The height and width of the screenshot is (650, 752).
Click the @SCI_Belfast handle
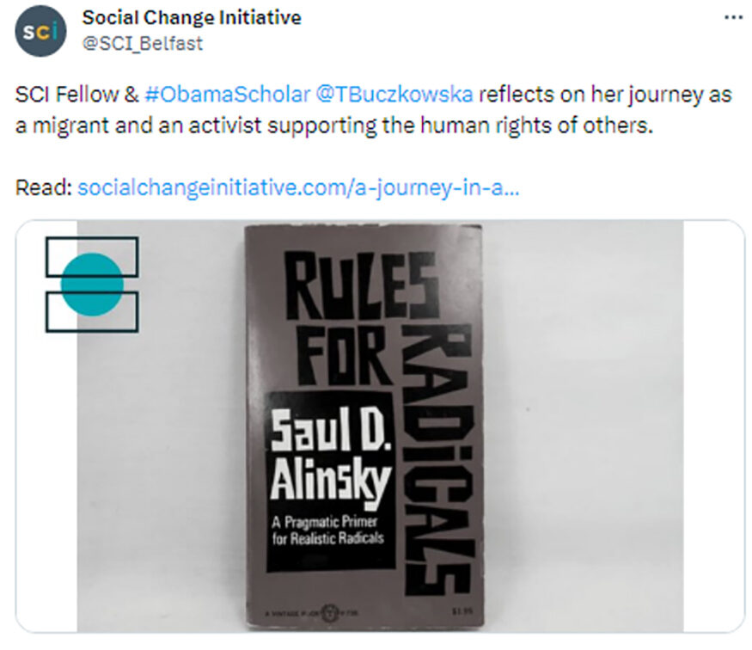pyautogui.click(x=143, y=43)
